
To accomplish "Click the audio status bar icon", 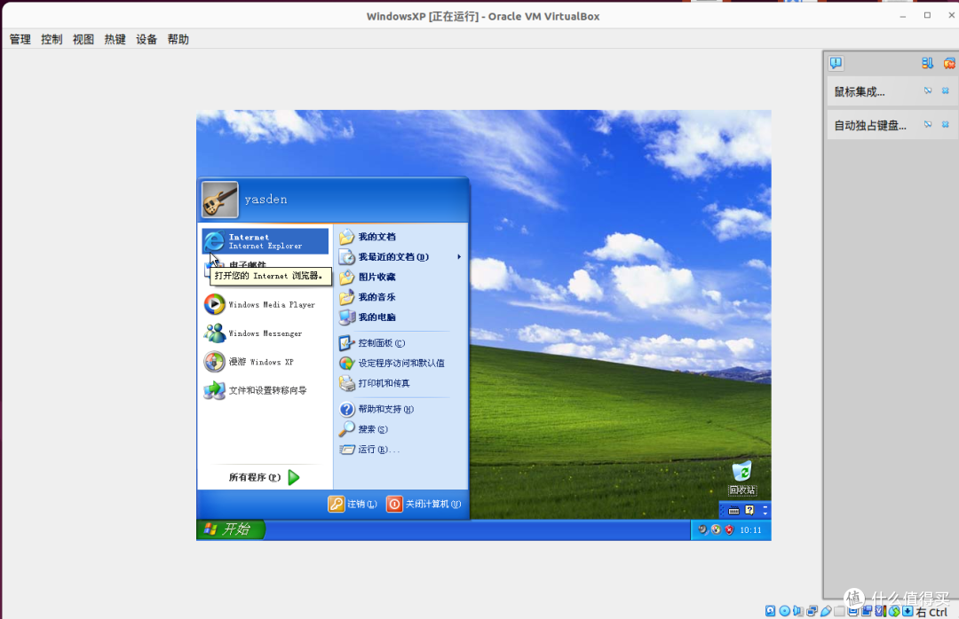I will coord(798,610).
